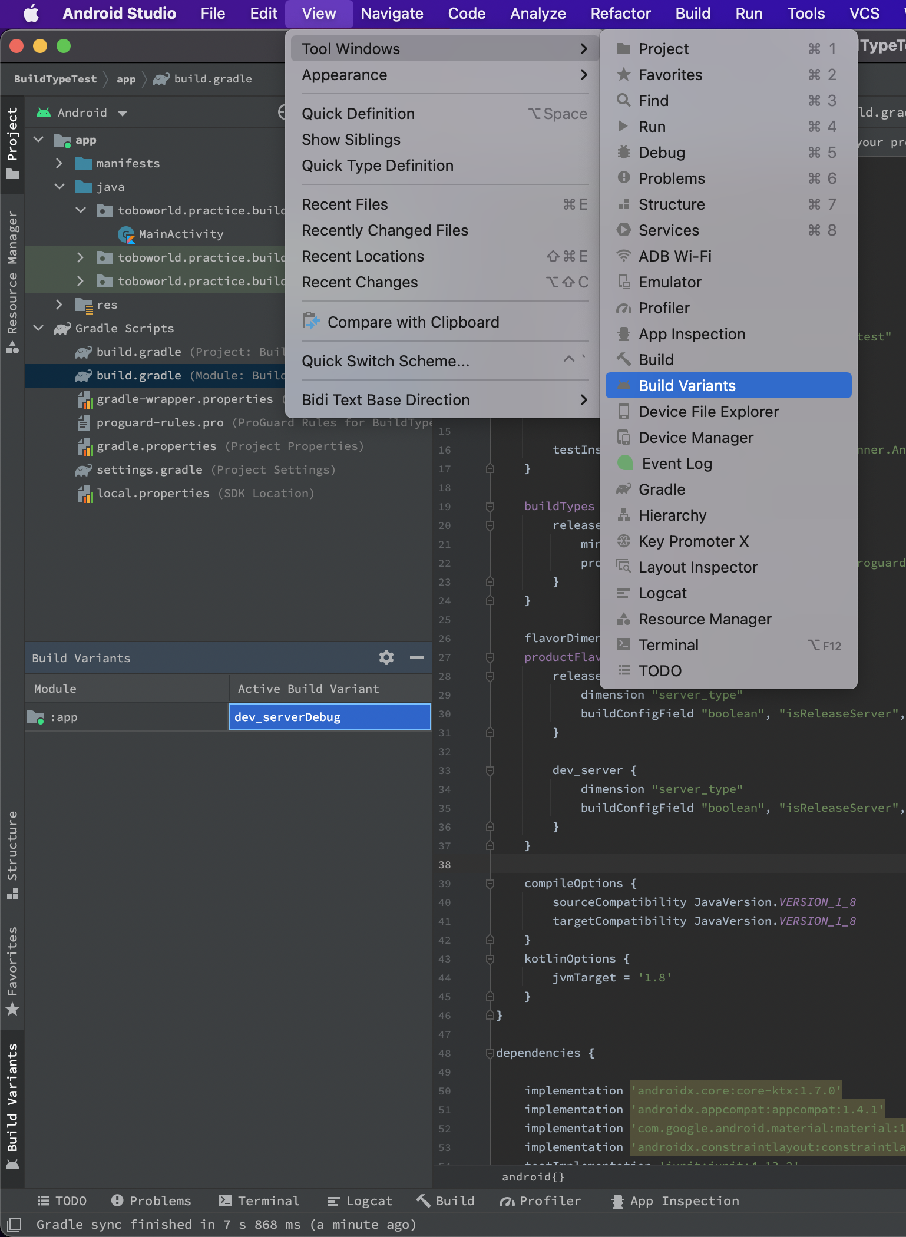This screenshot has height=1237, width=906.
Task: Open Favorites from Tool Windows submenu
Action: click(x=728, y=75)
